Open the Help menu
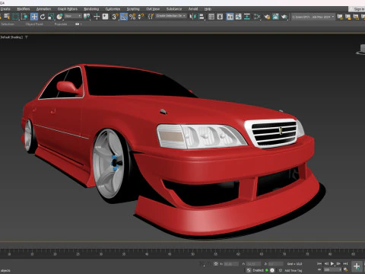Image resolution: width=365 pixels, height=274 pixels. point(208,9)
